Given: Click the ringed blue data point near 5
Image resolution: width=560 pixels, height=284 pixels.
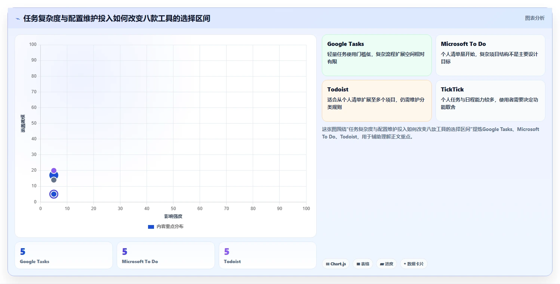Looking at the screenshot, I should point(54,194).
